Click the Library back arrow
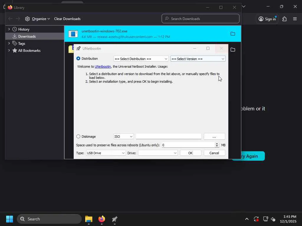The height and width of the screenshot is (226, 302). 10,19
